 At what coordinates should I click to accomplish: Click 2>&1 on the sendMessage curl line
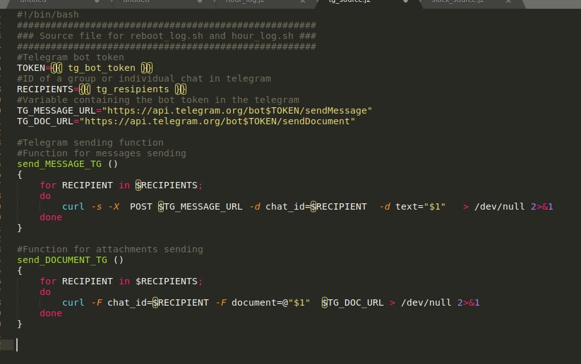[x=541, y=207]
